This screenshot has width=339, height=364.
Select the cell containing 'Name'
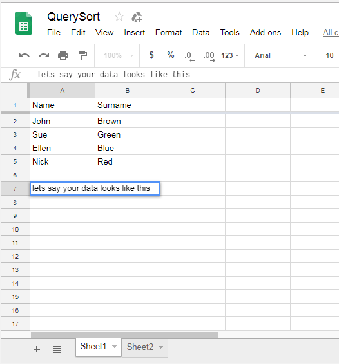[x=63, y=105]
